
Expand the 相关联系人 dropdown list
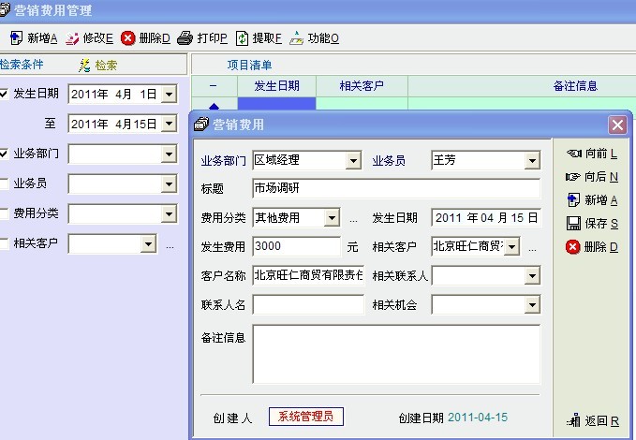(533, 276)
